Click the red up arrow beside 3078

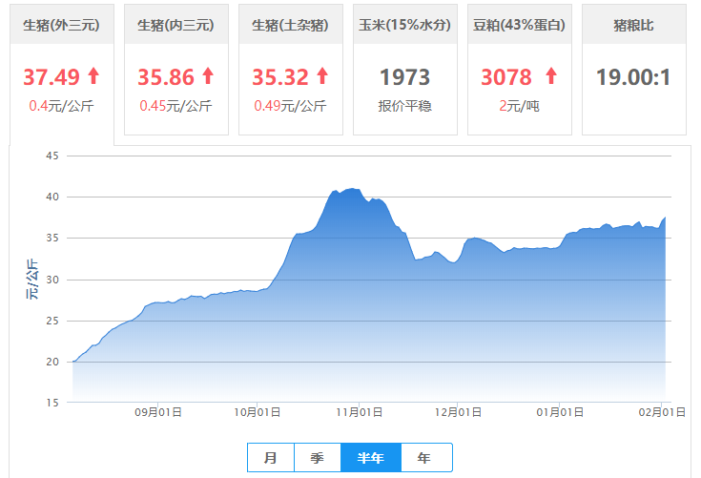pos(551,76)
